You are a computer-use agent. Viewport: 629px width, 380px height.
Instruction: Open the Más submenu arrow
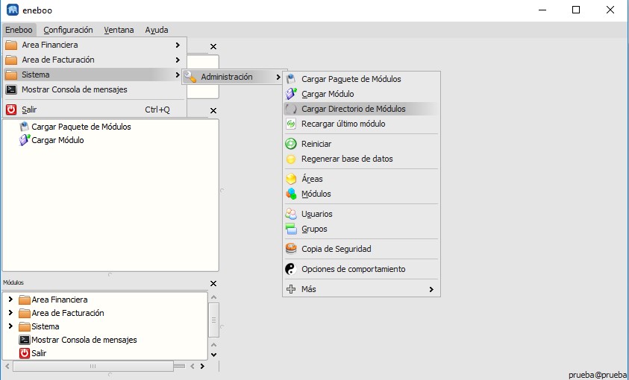431,289
